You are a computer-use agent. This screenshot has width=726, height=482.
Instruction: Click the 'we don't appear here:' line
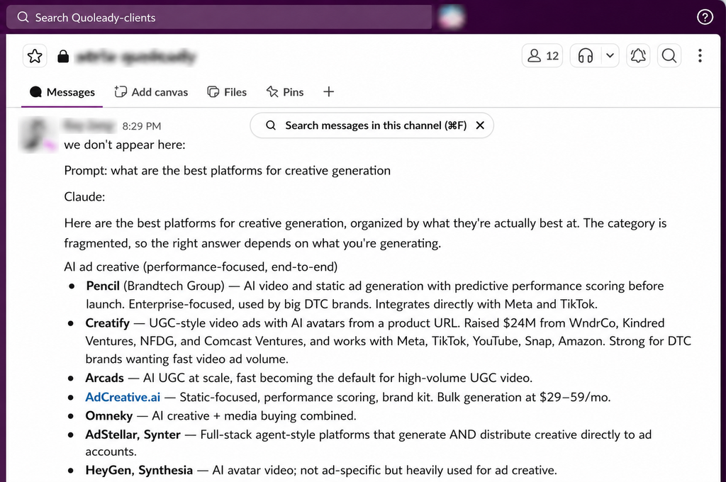coord(125,145)
